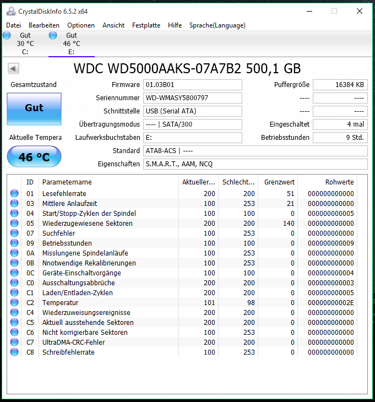Open the Bearbeiten menu
This screenshot has width=375, height=402.
tap(44, 25)
